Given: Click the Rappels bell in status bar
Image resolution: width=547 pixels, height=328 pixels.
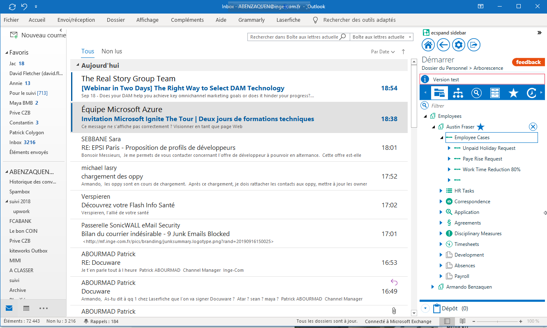Looking at the screenshot, I should click(86, 321).
